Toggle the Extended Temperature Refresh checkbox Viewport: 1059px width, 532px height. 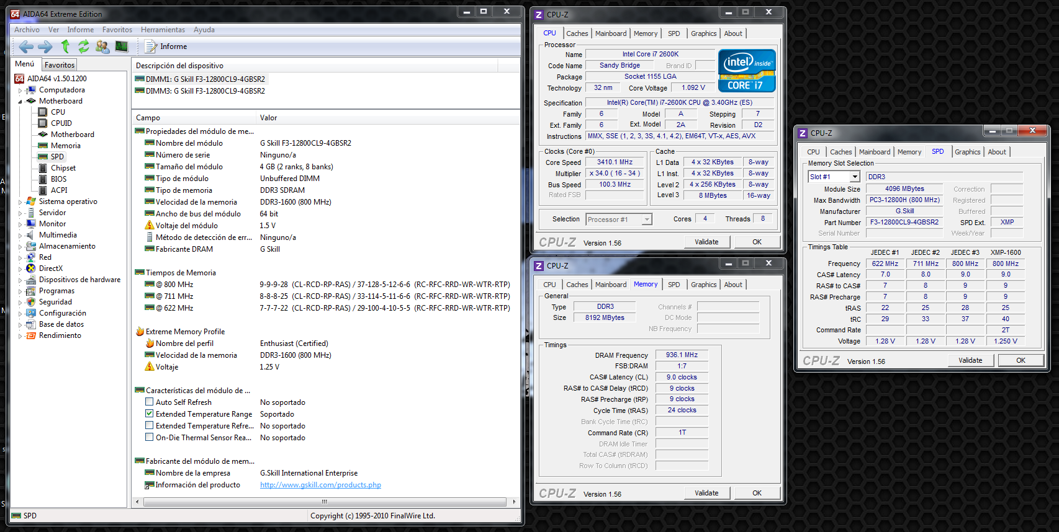(150, 426)
